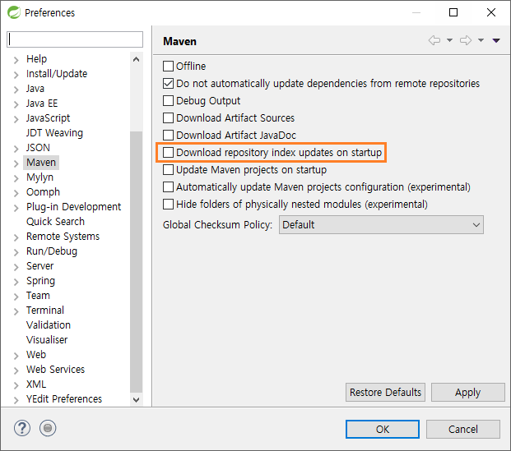Expand the Spring tree node

16,282
